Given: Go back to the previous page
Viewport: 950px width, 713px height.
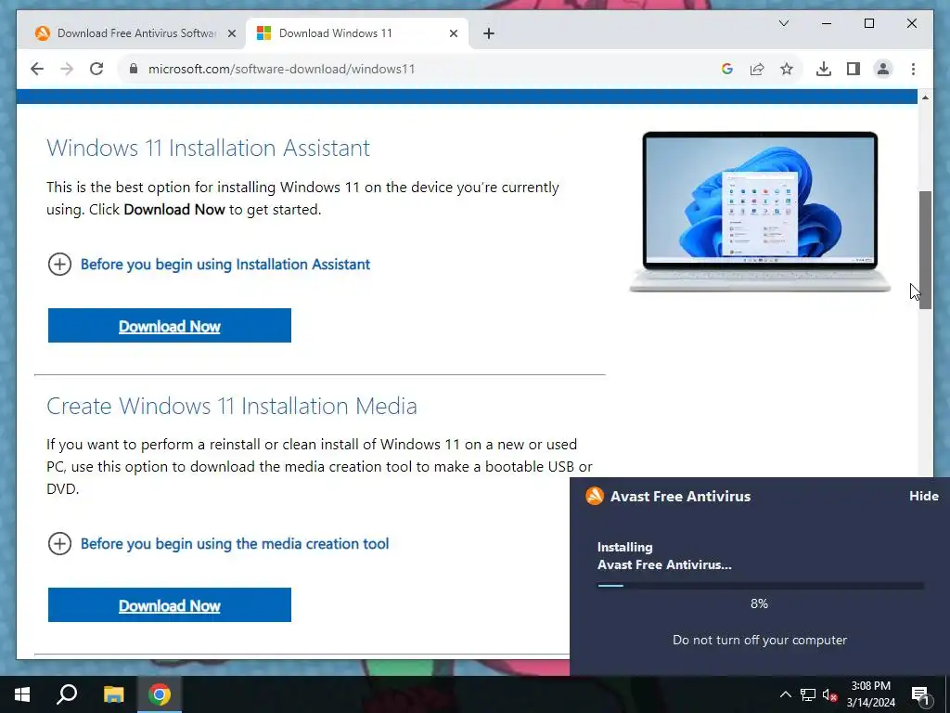Looking at the screenshot, I should [37, 69].
